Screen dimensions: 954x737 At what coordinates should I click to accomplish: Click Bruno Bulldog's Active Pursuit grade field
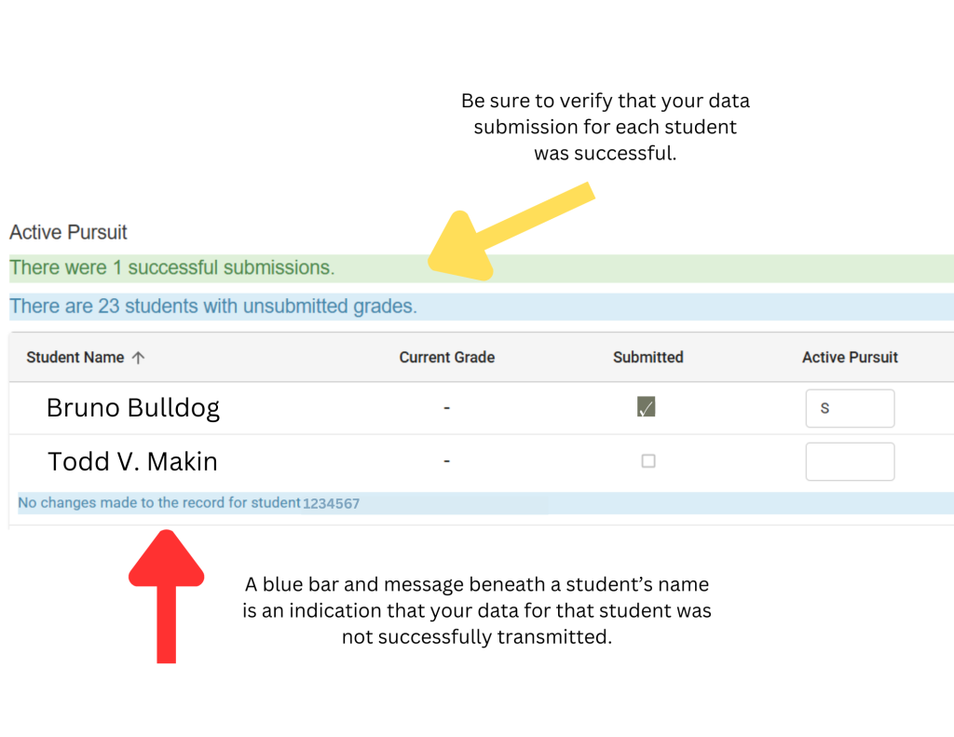coord(850,408)
